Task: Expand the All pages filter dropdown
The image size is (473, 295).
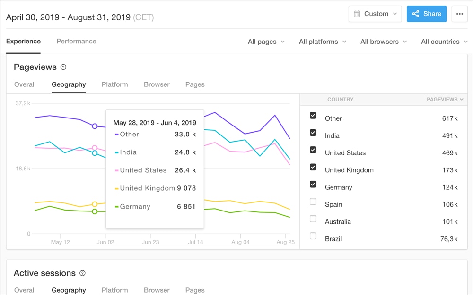Action: 266,42
